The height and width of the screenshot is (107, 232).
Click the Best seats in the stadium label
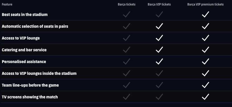(25, 15)
